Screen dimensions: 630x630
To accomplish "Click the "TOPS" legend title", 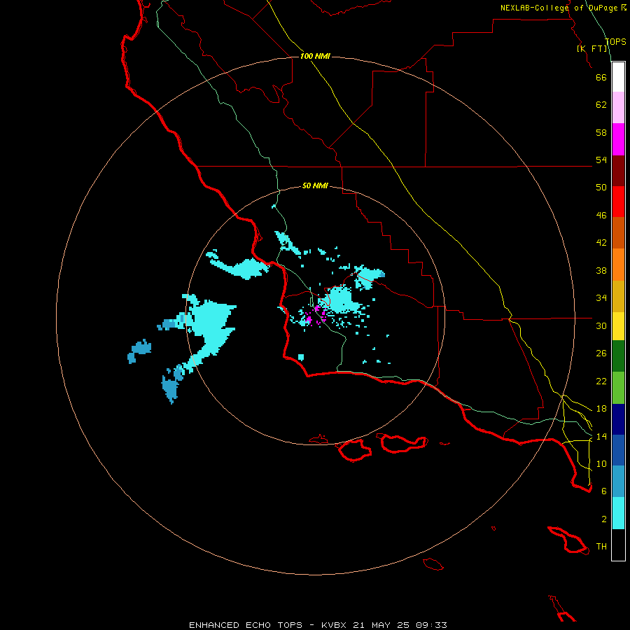I will 615,41.
